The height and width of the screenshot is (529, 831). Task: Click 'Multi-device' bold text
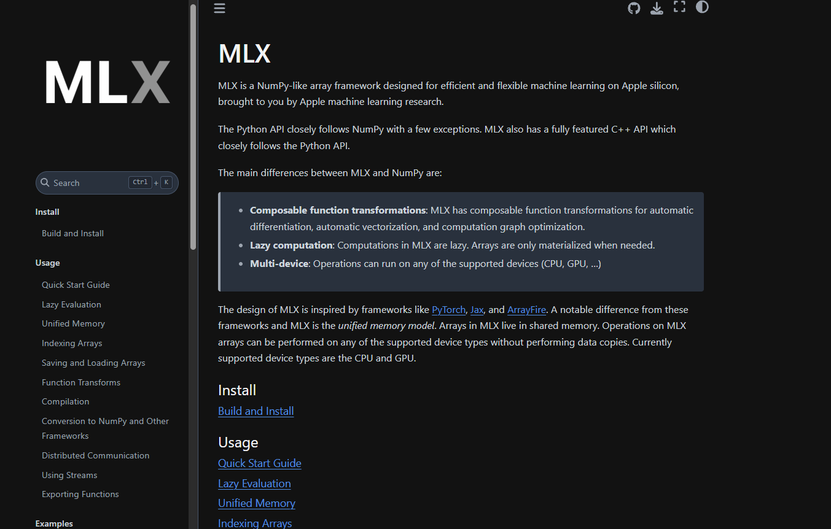tap(279, 264)
